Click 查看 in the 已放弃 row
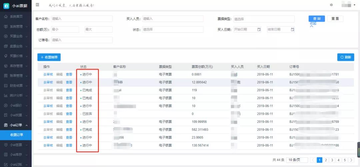360x167 pixels. tap(69, 114)
